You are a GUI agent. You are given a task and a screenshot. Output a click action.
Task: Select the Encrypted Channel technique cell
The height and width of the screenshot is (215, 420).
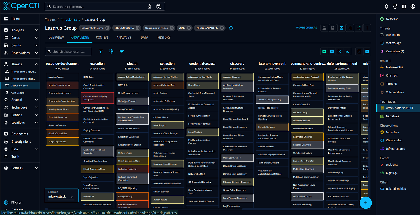pyautogui.click(x=307, y=137)
